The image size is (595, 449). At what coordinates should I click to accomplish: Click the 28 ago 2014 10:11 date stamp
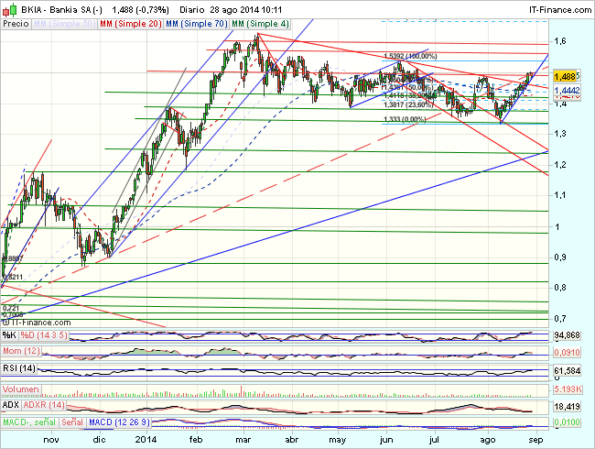click(246, 9)
